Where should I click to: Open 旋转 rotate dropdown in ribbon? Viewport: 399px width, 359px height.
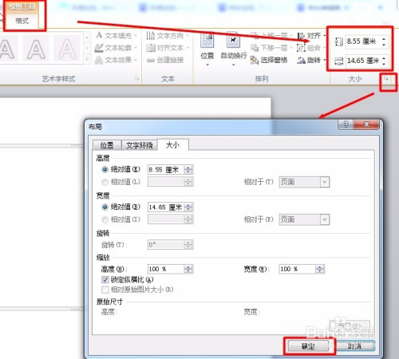tap(311, 60)
